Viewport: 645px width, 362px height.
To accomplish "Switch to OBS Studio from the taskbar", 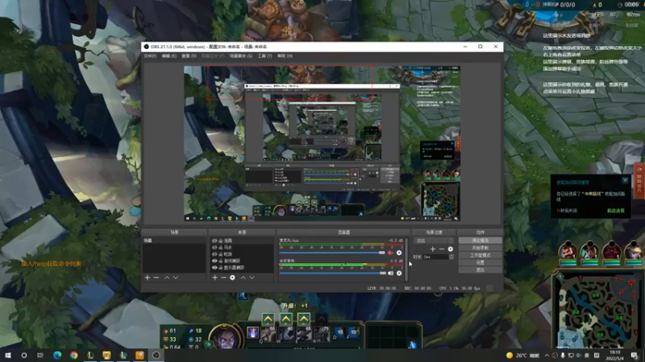I will (156, 356).
